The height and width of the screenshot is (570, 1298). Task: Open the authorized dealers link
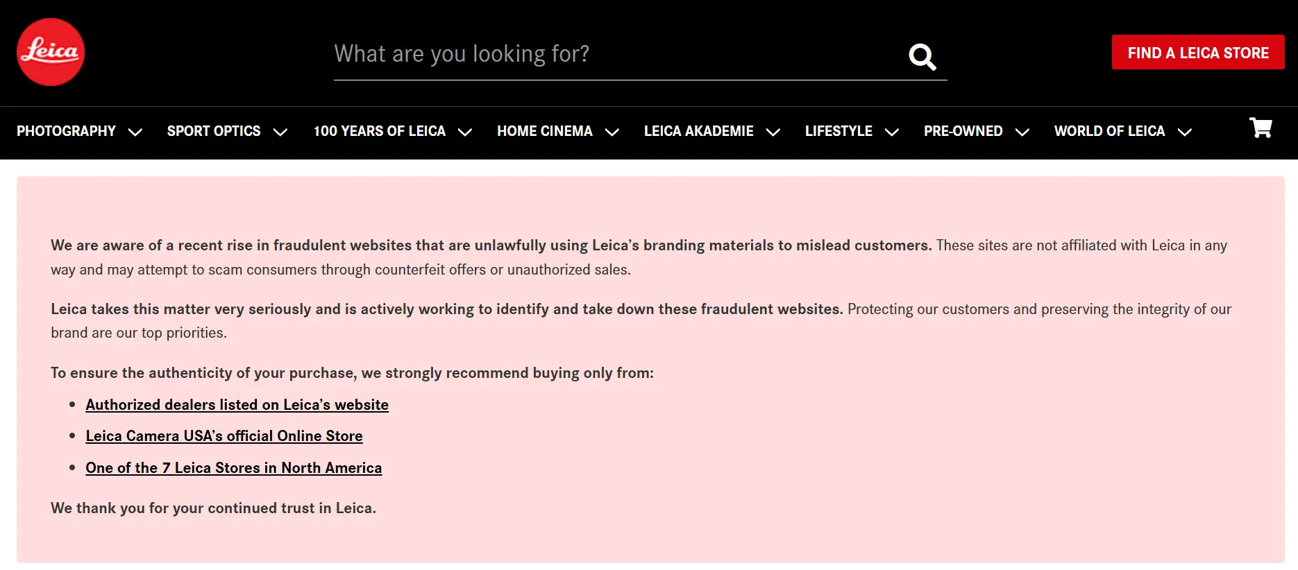tap(237, 405)
